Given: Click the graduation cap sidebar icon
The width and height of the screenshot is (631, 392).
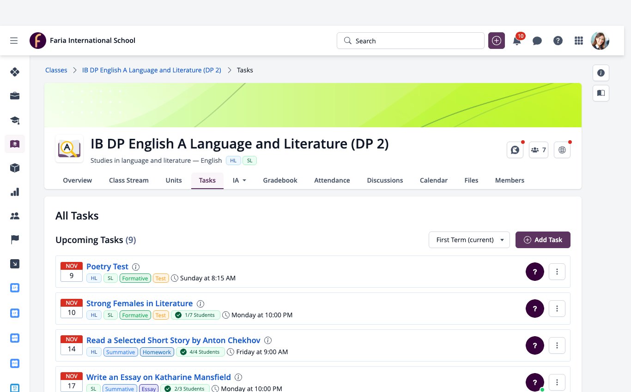Looking at the screenshot, I should tap(15, 120).
